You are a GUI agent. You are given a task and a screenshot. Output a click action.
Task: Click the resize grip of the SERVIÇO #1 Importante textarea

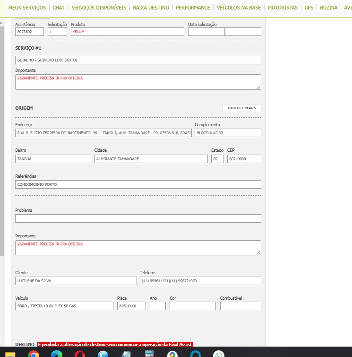258,87
